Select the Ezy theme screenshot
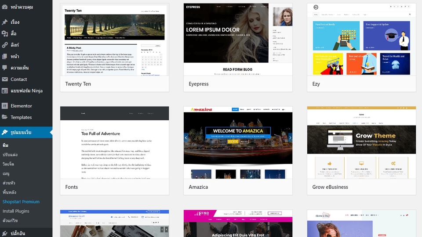 click(x=361, y=39)
